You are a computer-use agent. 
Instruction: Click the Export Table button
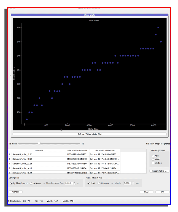click(159, 171)
